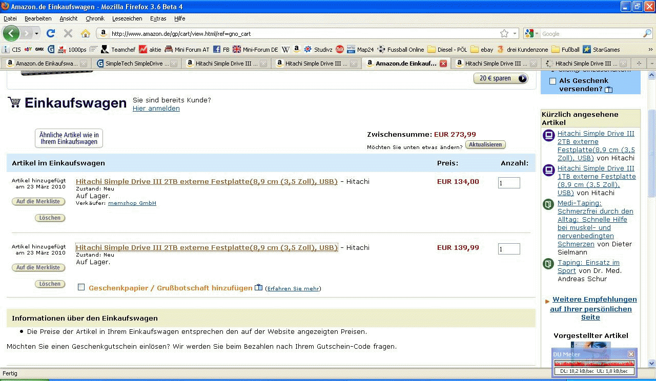Switch to the first Amazon.de Einkaufswagen tab
The height and width of the screenshot is (381, 656).
tap(47, 63)
